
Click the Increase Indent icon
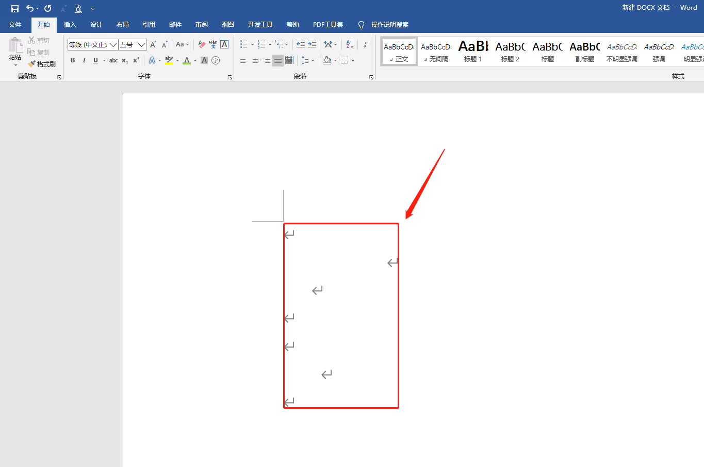coord(312,44)
